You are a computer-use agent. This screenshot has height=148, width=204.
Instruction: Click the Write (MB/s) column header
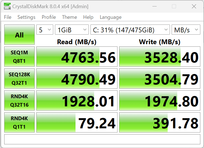160,42
